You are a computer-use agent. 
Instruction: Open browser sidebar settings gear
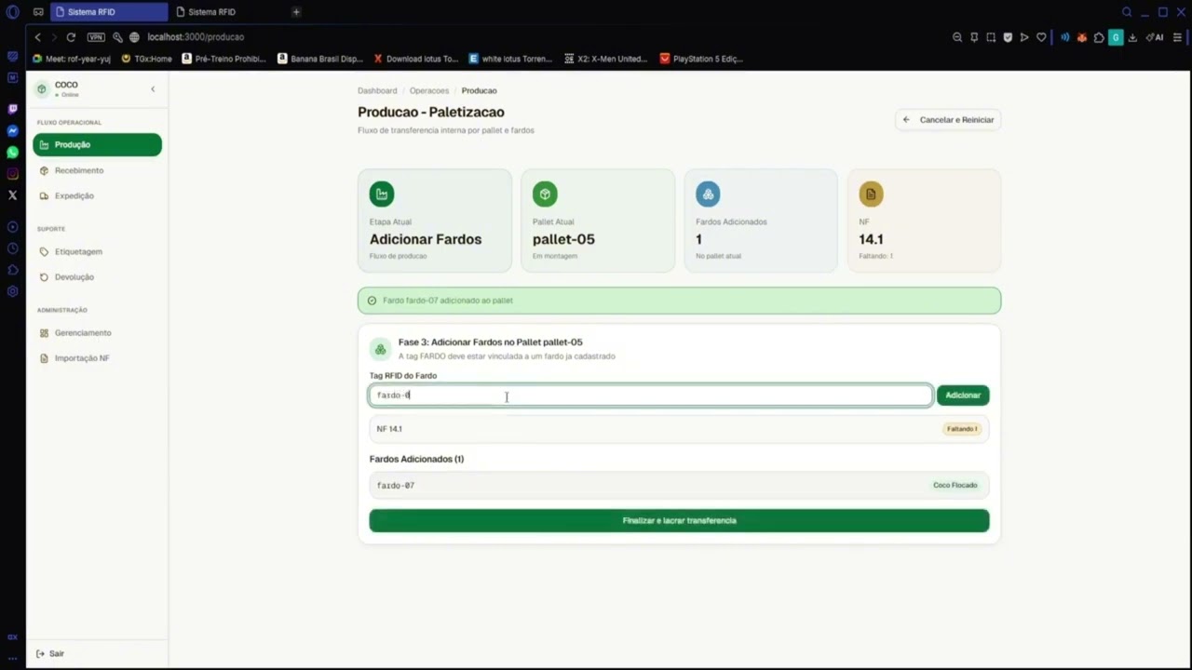pyautogui.click(x=12, y=291)
